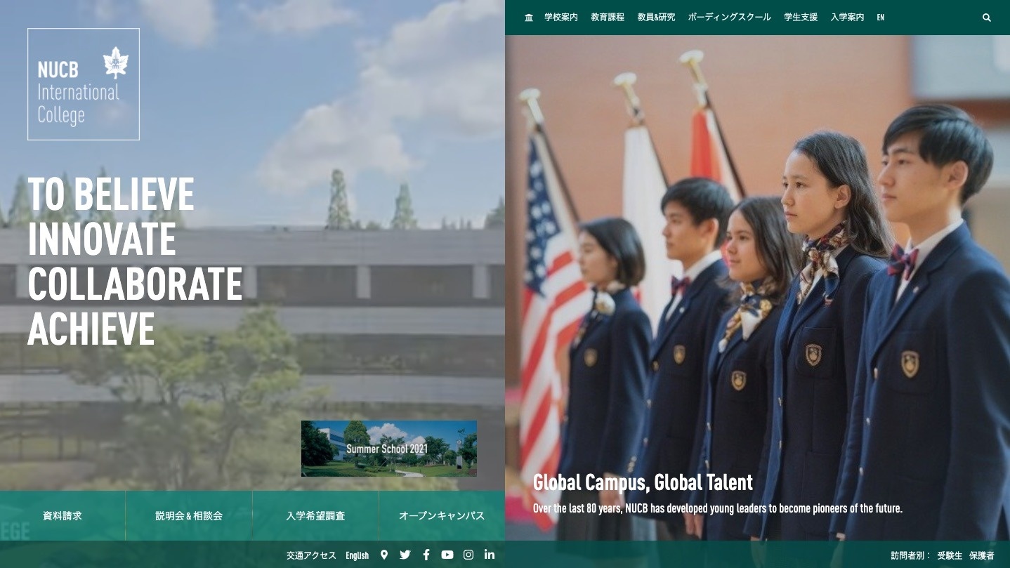Open the Summer School 2021 banner
Screen dimensions: 1010x568
[x=389, y=449]
